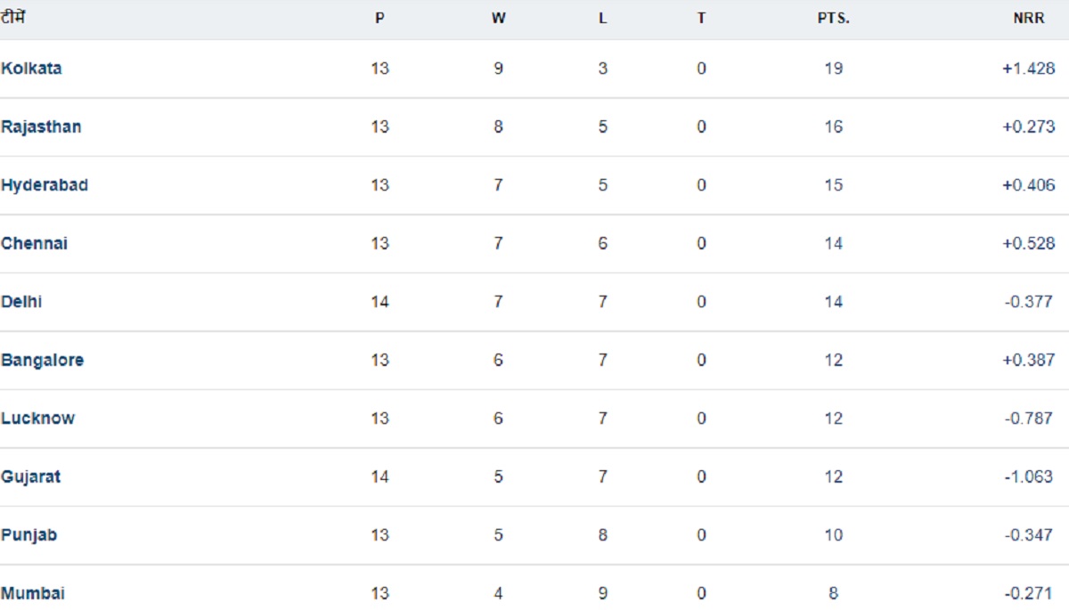Click the W column header
Image resolution: width=1069 pixels, height=610 pixels.
click(498, 18)
